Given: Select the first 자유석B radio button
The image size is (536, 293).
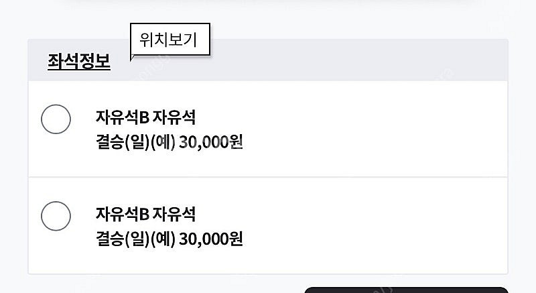Looking at the screenshot, I should click(x=56, y=119).
